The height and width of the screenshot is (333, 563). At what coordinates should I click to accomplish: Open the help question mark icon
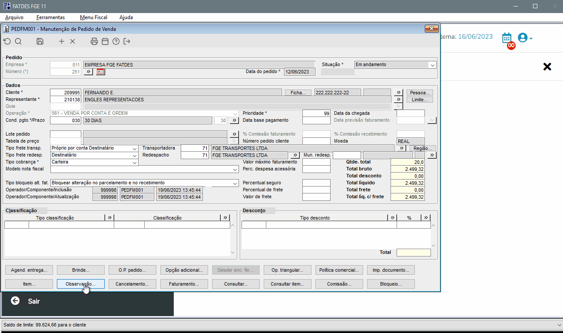coord(116,41)
